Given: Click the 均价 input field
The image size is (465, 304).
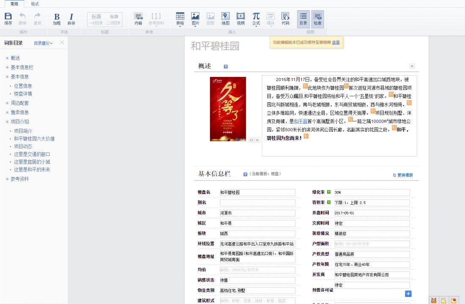Looking at the screenshot, I should coord(257,270).
